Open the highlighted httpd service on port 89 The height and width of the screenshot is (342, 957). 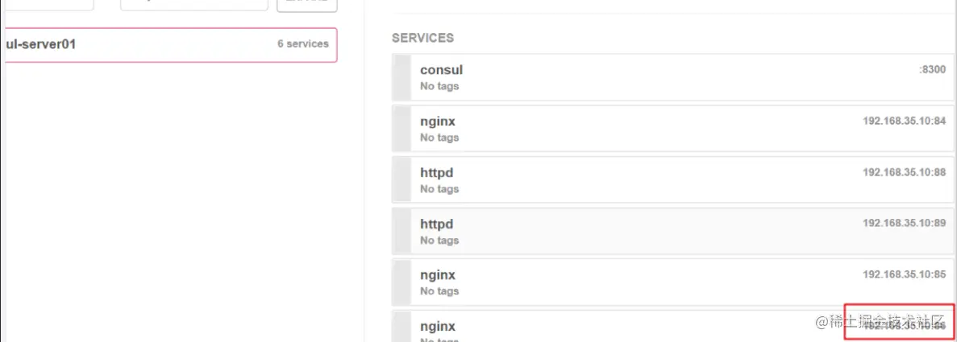pos(672,231)
